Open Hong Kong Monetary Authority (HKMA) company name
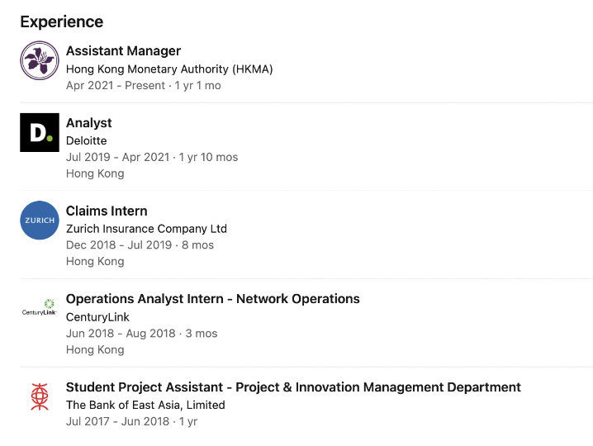Screen dimensions: 593x446 click(169, 69)
